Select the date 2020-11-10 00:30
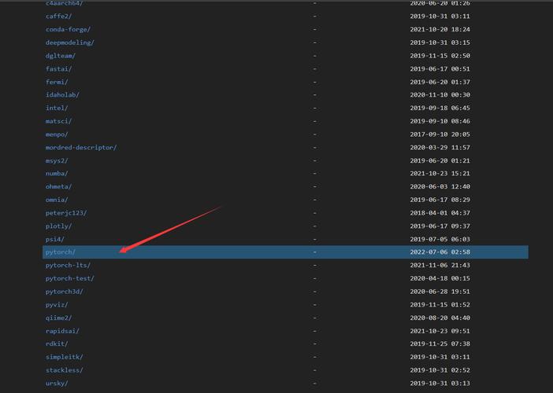This screenshot has width=553, height=393. [x=440, y=95]
